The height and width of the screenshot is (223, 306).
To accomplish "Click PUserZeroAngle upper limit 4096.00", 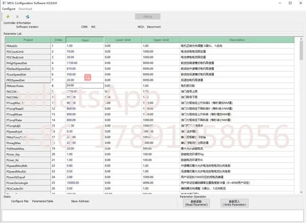I will [x=148, y=183].
